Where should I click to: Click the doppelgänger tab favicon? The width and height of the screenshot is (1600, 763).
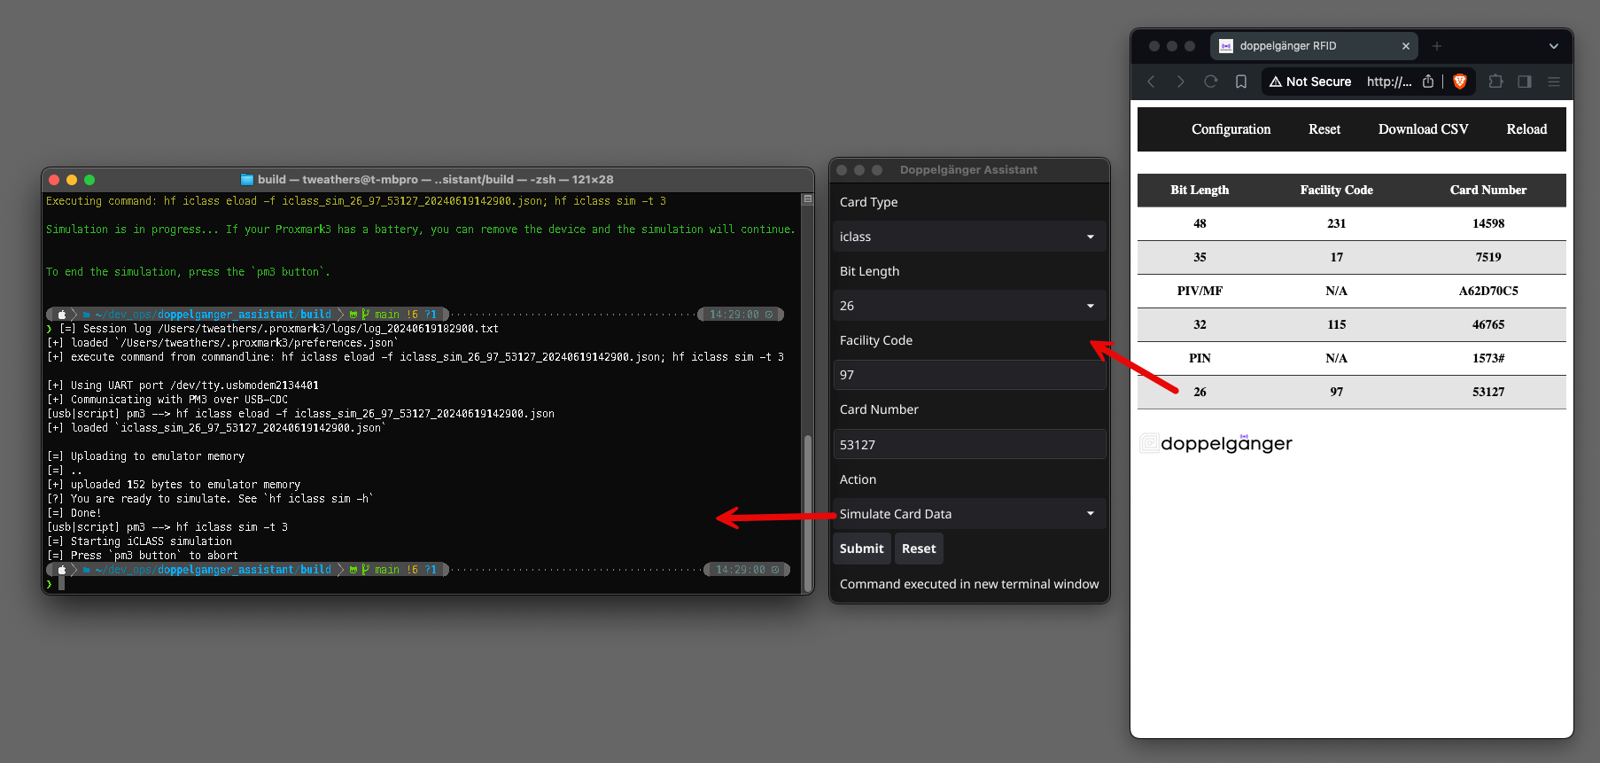point(1226,46)
